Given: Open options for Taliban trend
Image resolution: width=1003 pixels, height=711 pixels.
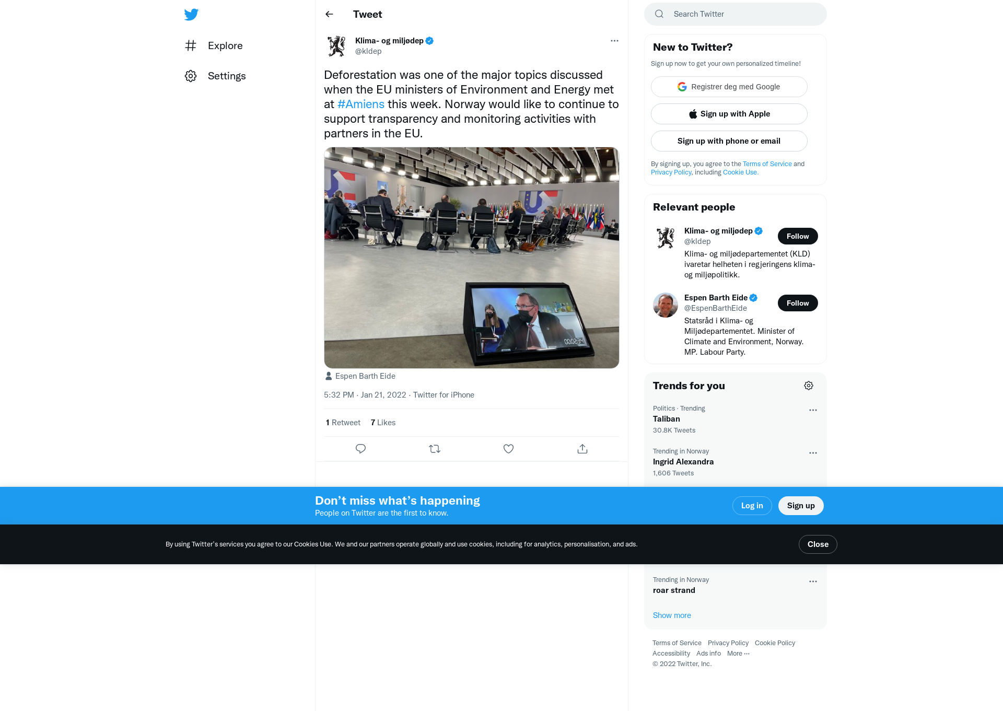Looking at the screenshot, I should (x=813, y=410).
